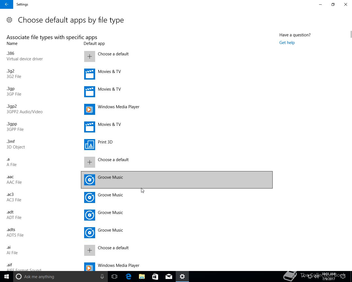Click the Name column header
This screenshot has width=352, height=282.
click(x=12, y=44)
